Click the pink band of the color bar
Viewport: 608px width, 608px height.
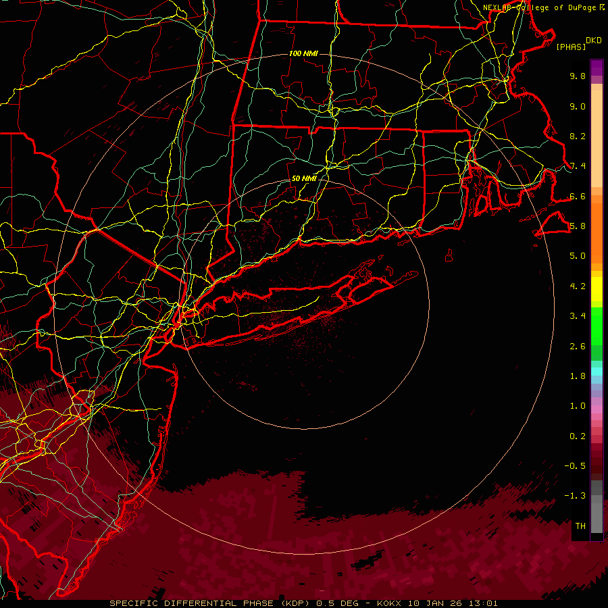pyautogui.click(x=597, y=409)
